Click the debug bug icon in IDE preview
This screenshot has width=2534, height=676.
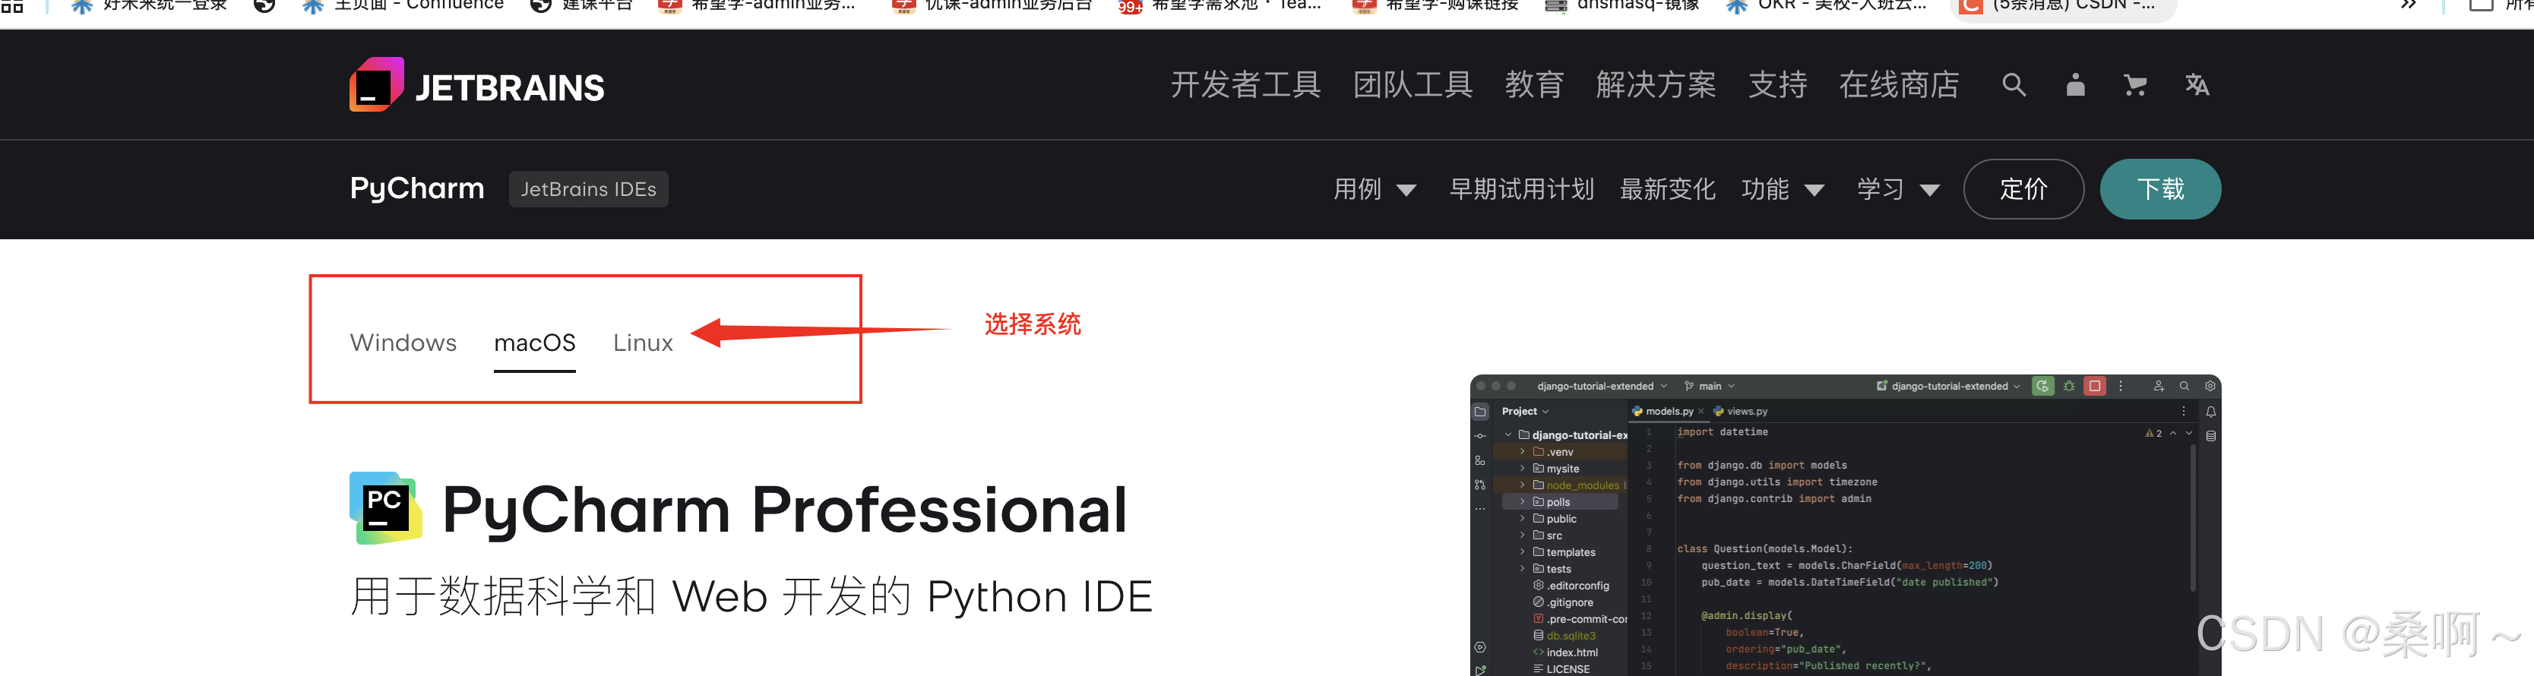point(2069,386)
